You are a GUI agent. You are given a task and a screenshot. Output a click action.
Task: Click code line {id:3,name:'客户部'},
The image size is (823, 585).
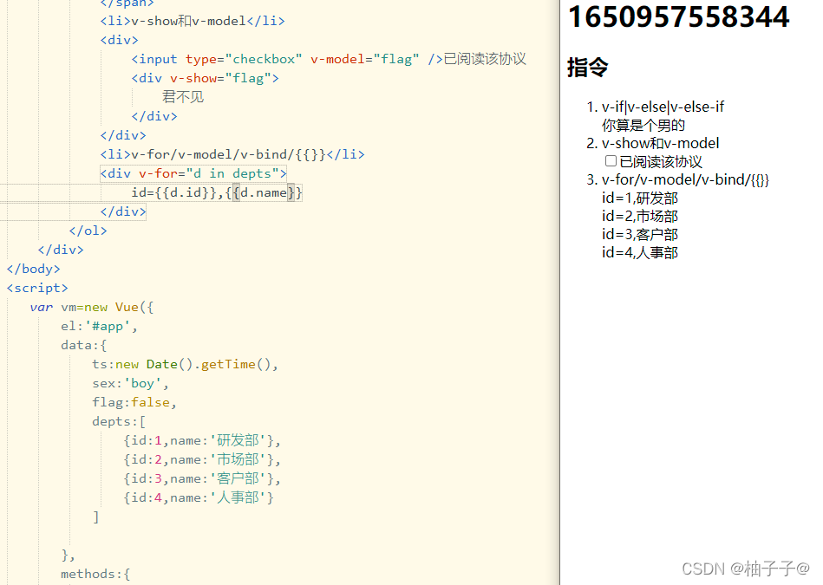(x=202, y=478)
